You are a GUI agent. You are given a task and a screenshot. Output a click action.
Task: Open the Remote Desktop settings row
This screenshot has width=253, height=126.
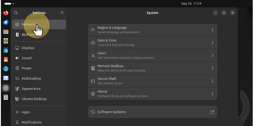click(x=152, y=68)
